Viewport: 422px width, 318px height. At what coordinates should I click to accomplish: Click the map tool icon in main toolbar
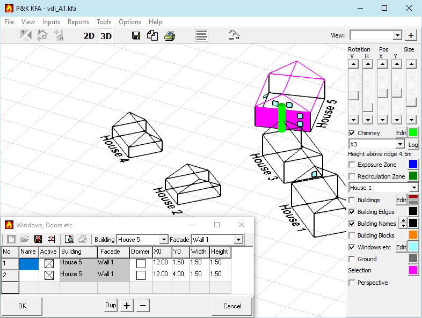[x=26, y=35]
